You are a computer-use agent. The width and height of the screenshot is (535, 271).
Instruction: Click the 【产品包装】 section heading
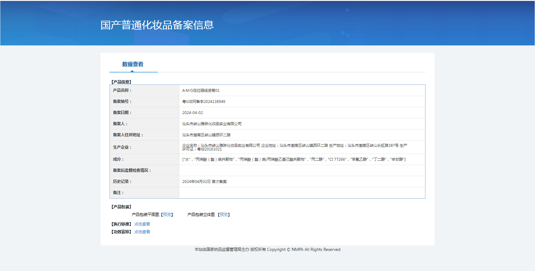tap(121, 207)
